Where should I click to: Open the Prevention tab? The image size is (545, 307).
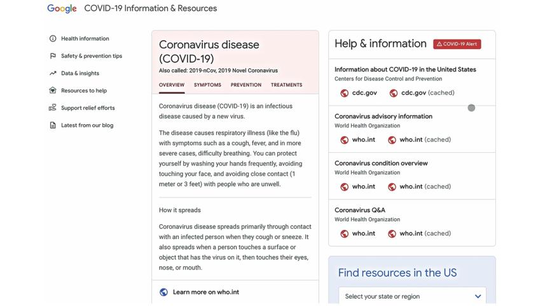pos(245,85)
